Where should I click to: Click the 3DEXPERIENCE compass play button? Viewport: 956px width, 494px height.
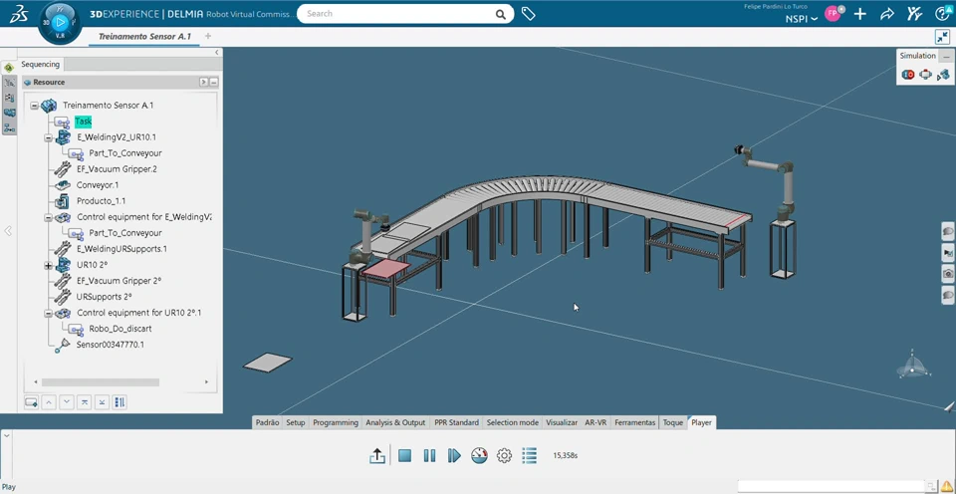[60, 21]
